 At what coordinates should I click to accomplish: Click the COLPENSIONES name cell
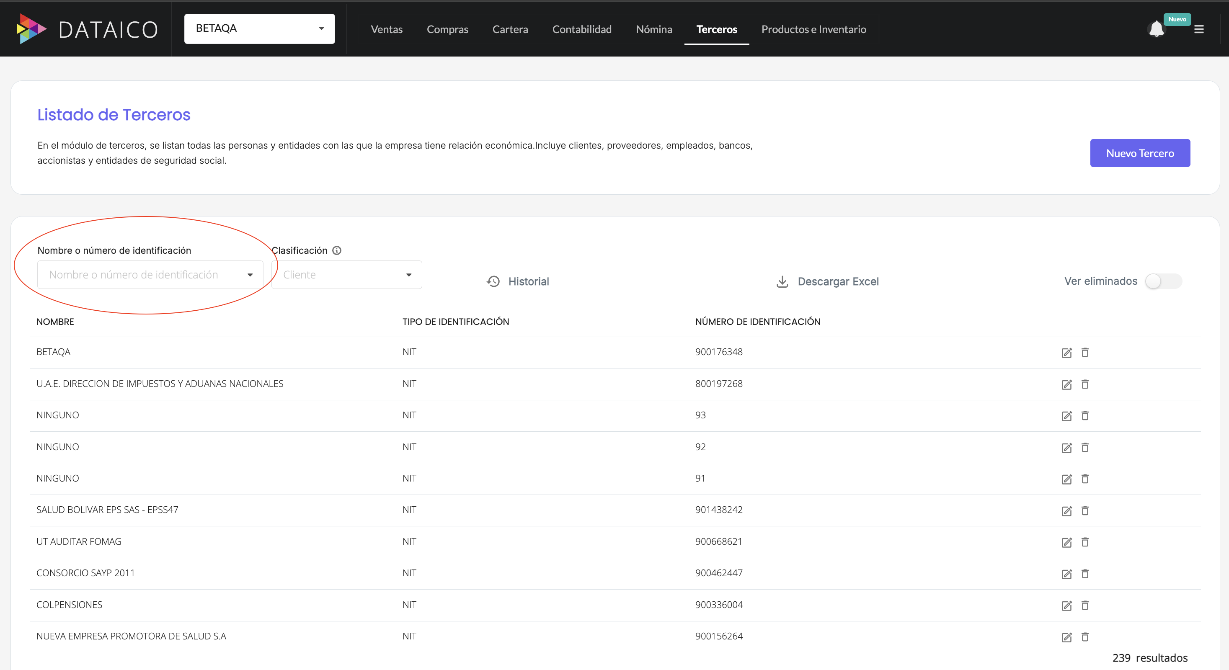pyautogui.click(x=69, y=605)
